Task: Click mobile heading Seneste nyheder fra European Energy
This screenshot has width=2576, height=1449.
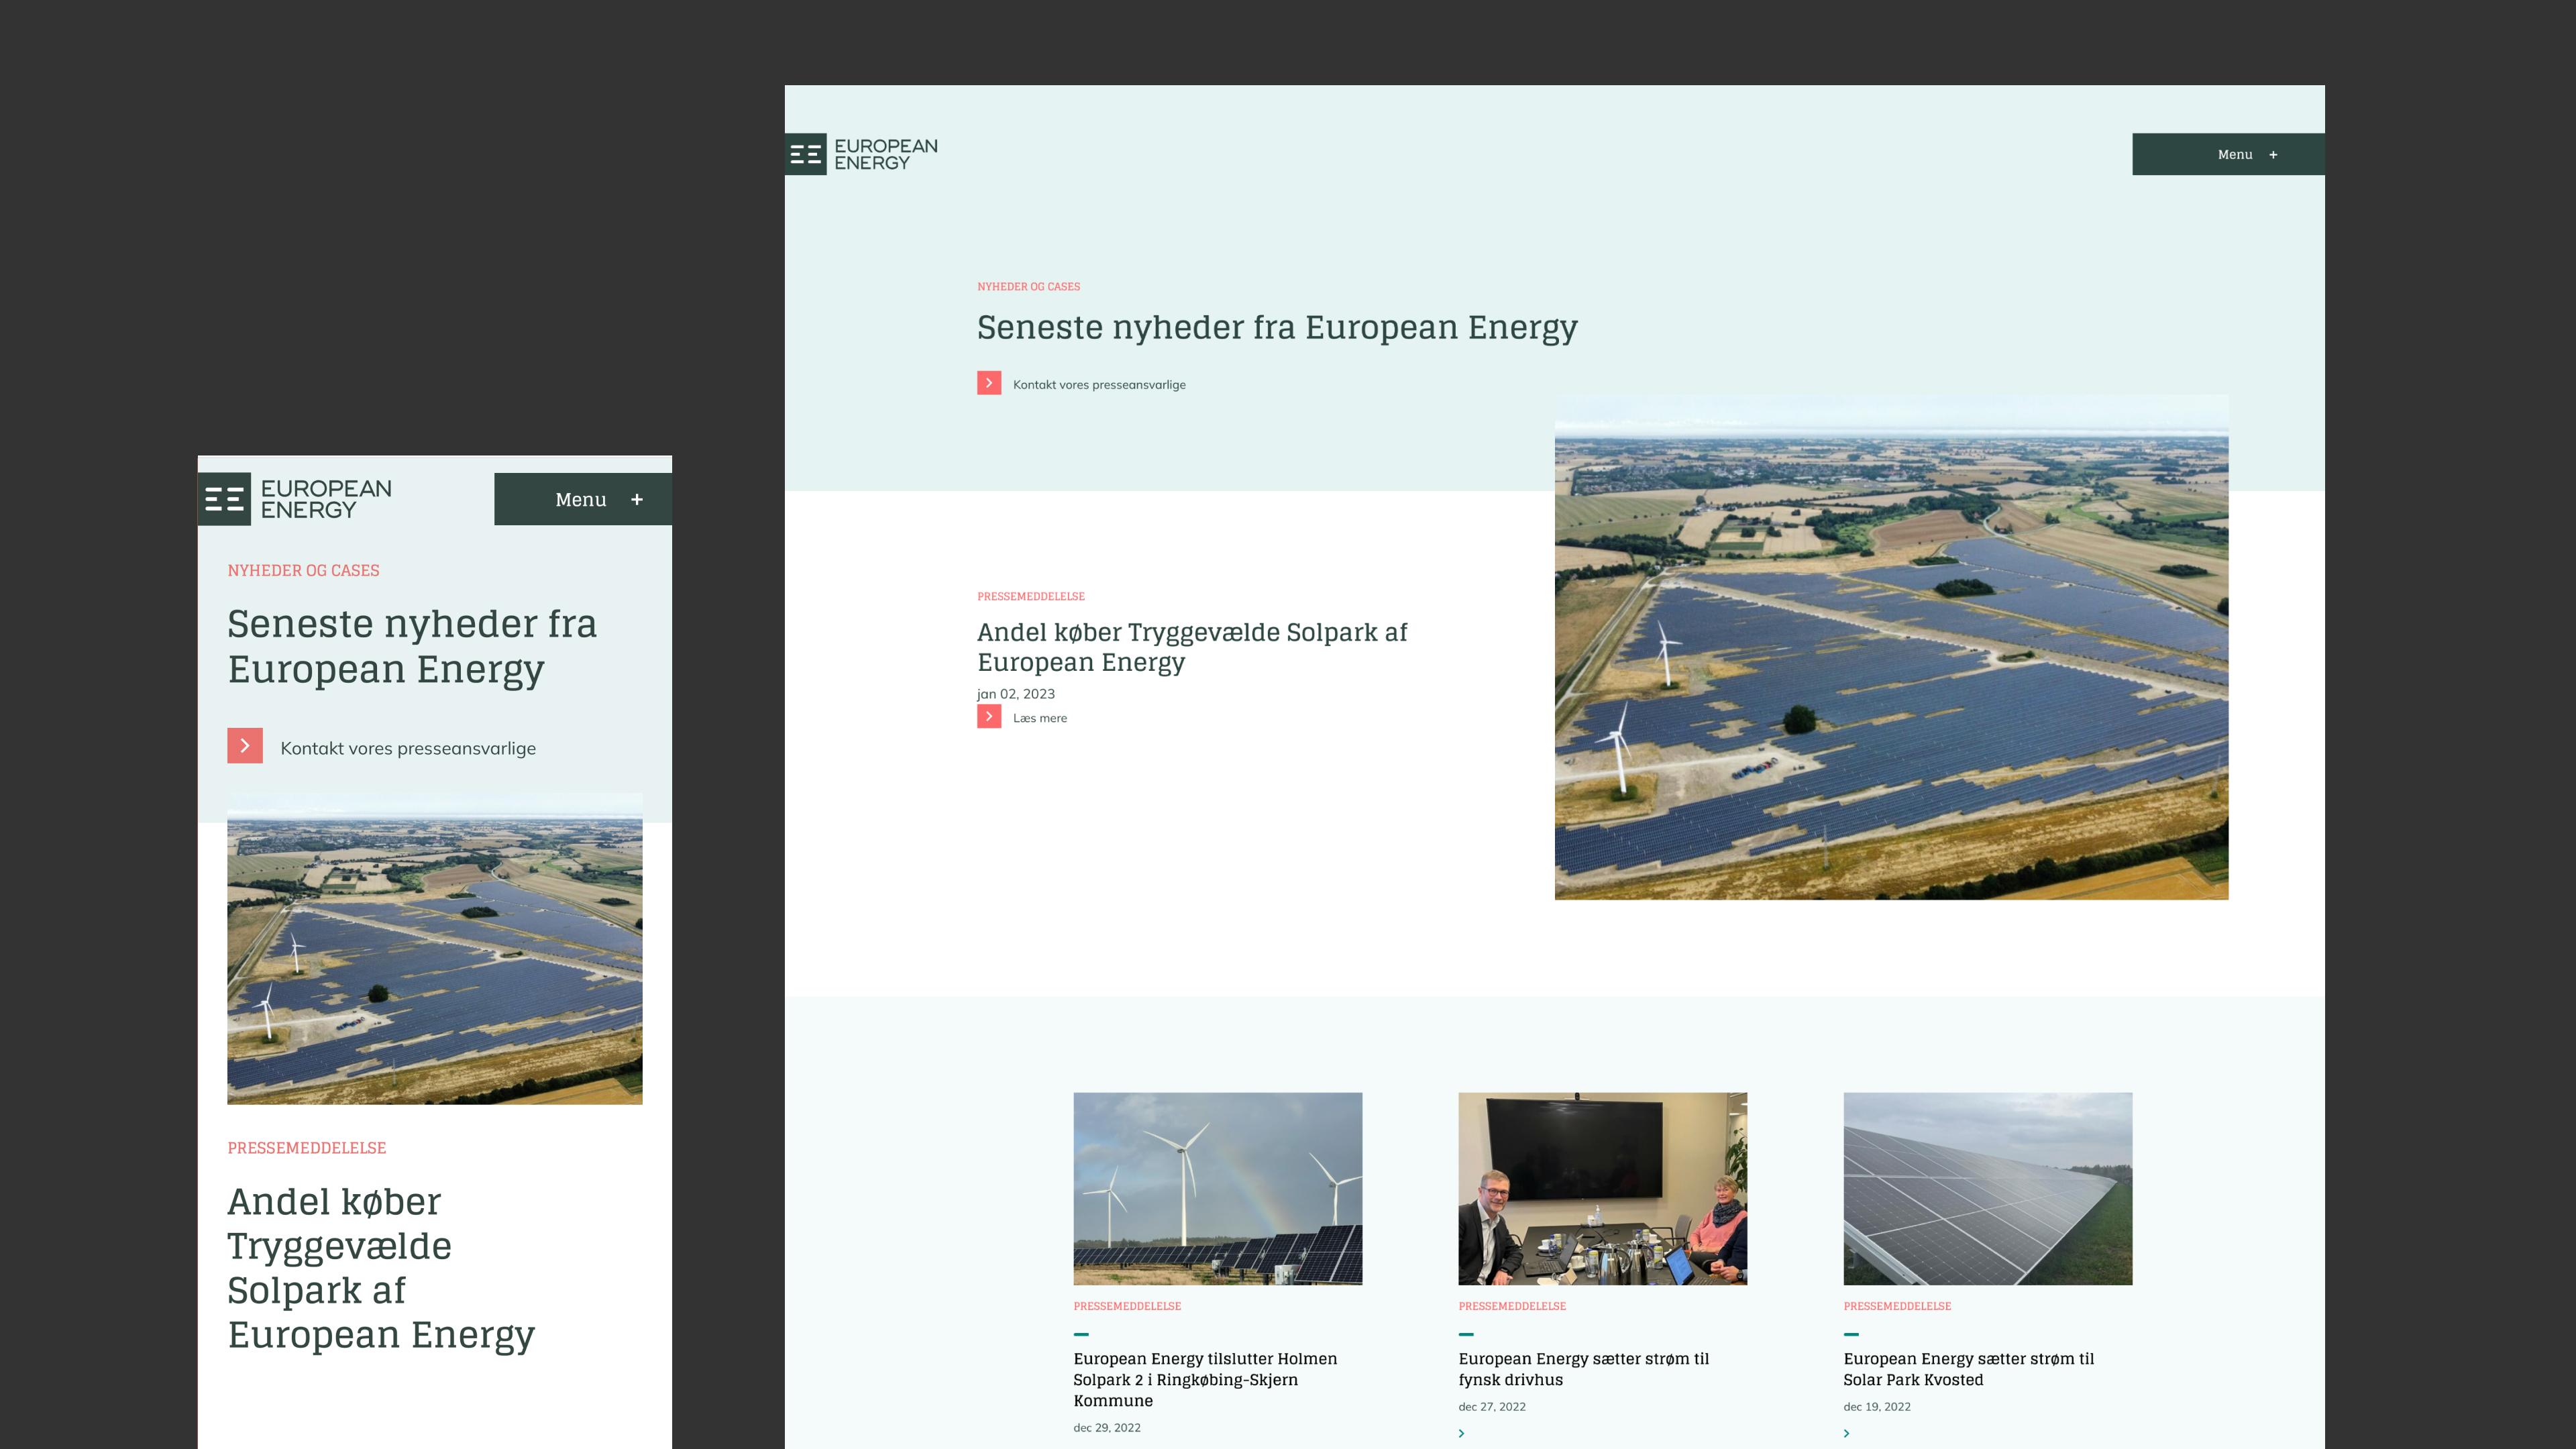Action: pos(412,647)
